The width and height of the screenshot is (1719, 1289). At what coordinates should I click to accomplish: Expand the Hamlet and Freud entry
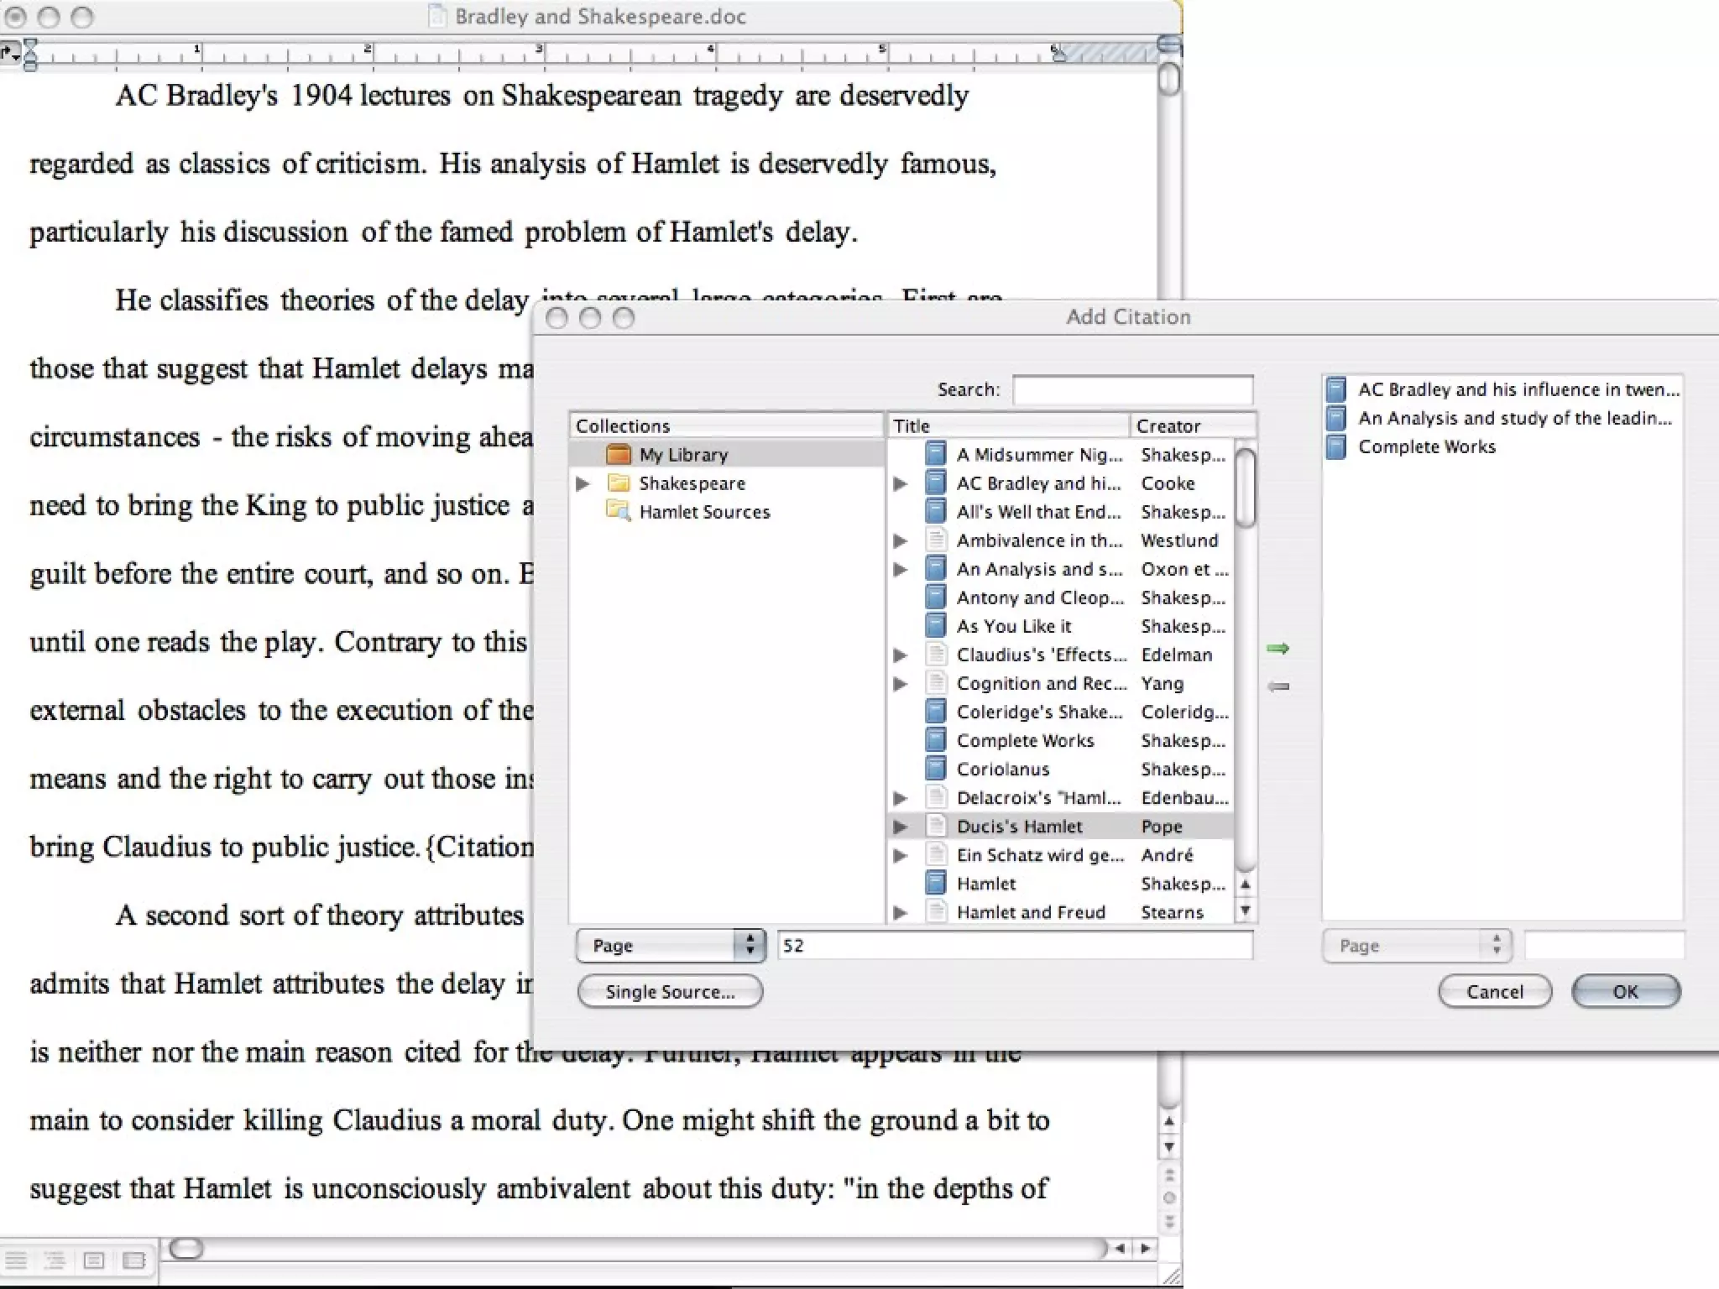point(901,912)
